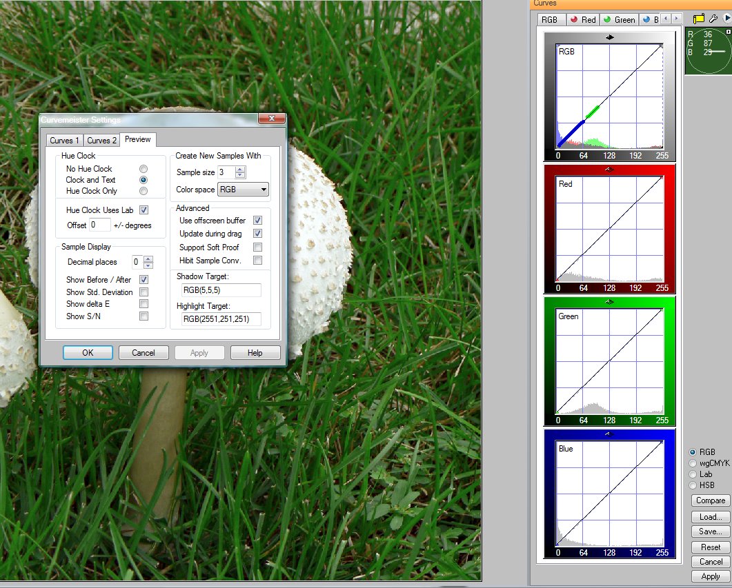The height and width of the screenshot is (588, 732).
Task: Enable Support Soft Proof checkbox
Action: pos(257,247)
